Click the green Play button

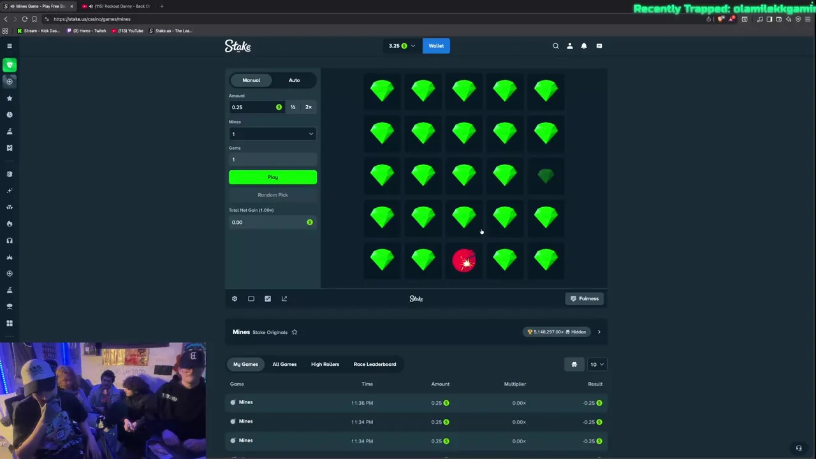(x=273, y=177)
